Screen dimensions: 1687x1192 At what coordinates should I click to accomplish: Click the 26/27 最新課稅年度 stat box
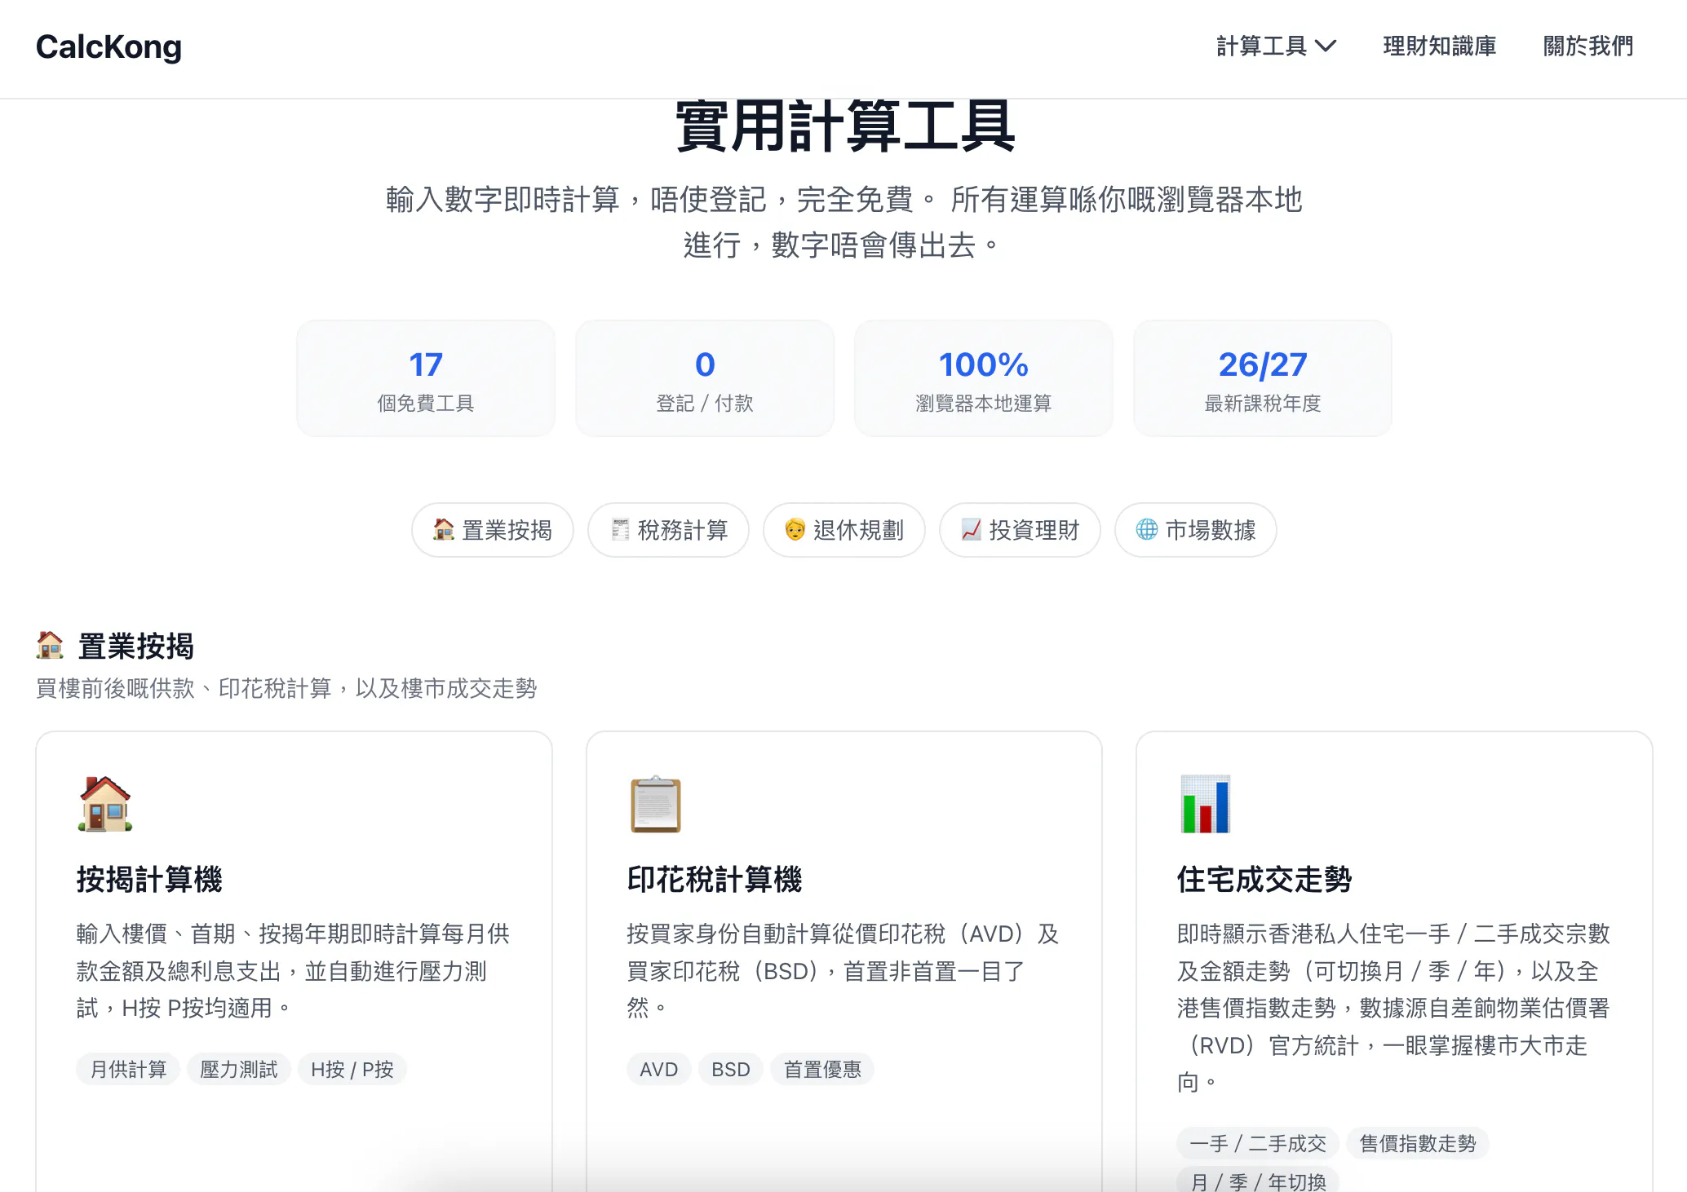(1263, 378)
